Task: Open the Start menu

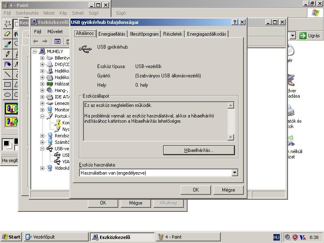Action: click(11, 237)
